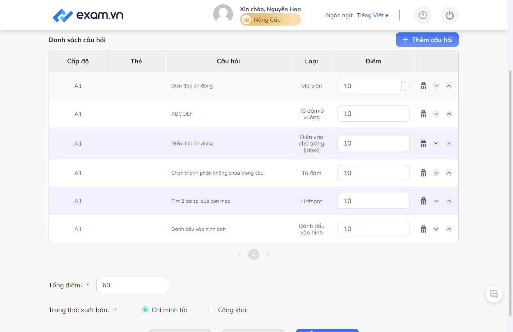513x332 pixels.
Task: Delete the Đánh dấu vào hình question
Action: pos(423,229)
